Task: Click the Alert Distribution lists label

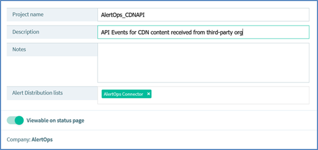Action: coord(38,93)
